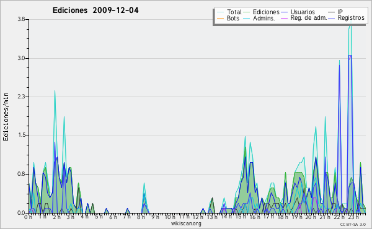
Task: Click the '5 h' x-axis label
Action: (x=99, y=217)
